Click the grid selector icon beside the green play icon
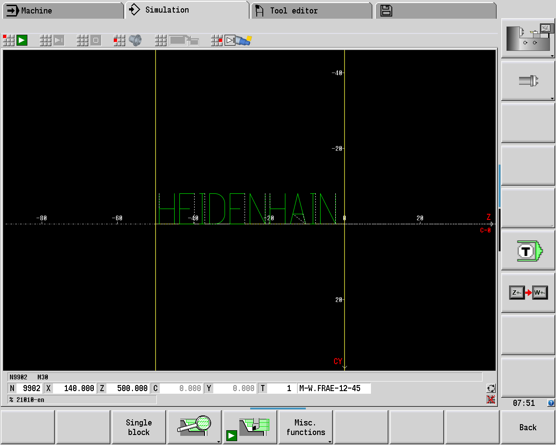The width and height of the screenshot is (556, 445). tap(9, 40)
